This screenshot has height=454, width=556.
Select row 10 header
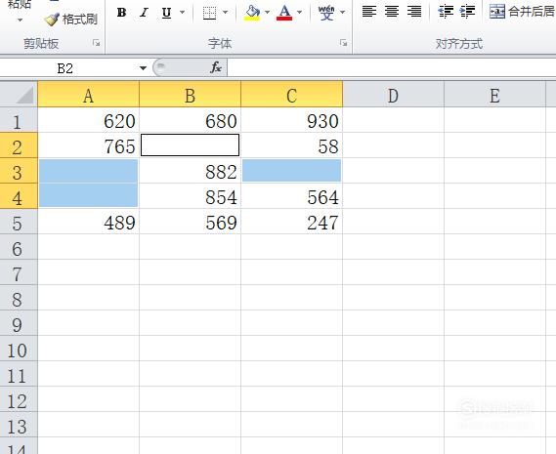[x=19, y=349]
